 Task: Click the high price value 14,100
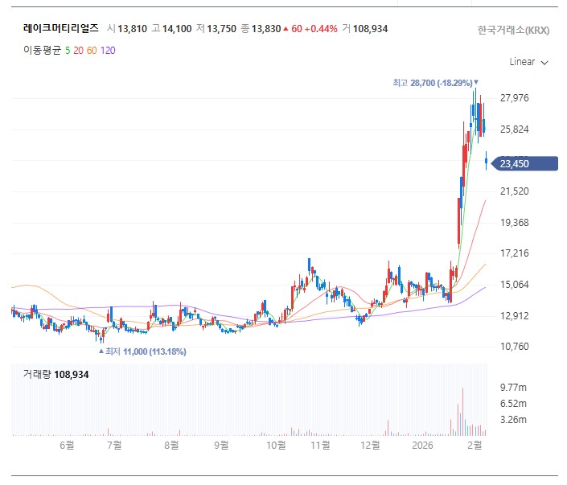tap(177, 29)
